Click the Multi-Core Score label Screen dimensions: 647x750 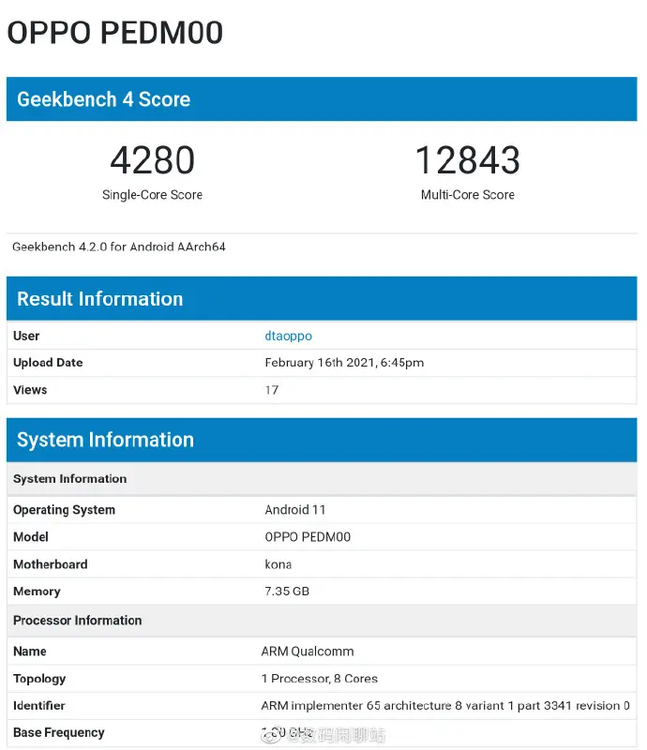coord(468,195)
